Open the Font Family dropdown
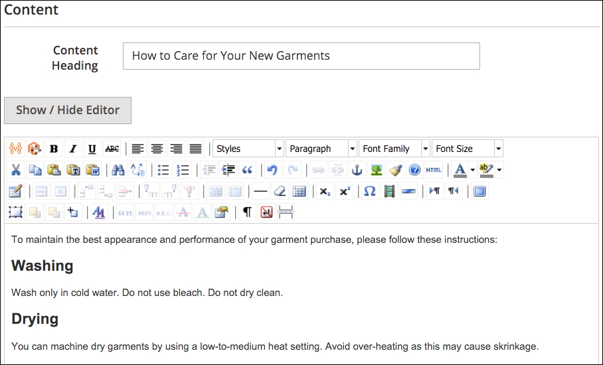Screen dimensions: 603x365 coord(394,149)
